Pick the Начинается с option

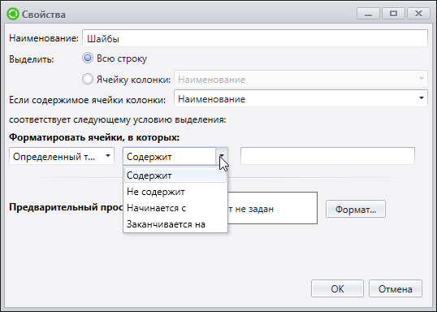[x=175, y=208]
